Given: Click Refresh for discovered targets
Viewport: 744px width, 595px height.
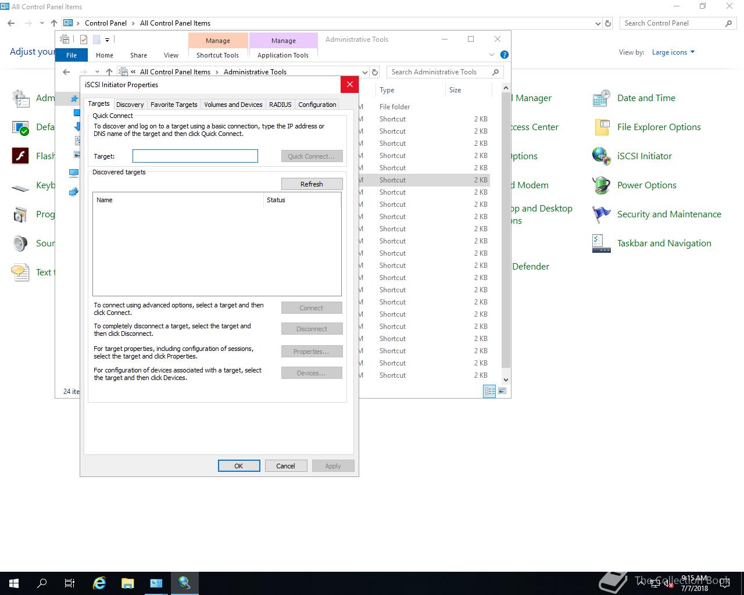Looking at the screenshot, I should pyautogui.click(x=312, y=184).
